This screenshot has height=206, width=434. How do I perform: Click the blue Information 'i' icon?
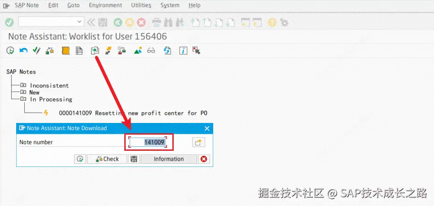(x=183, y=51)
